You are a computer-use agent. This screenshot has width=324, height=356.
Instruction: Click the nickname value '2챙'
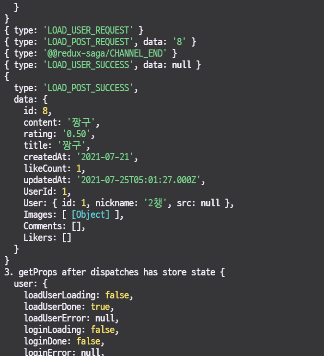[x=155, y=203]
